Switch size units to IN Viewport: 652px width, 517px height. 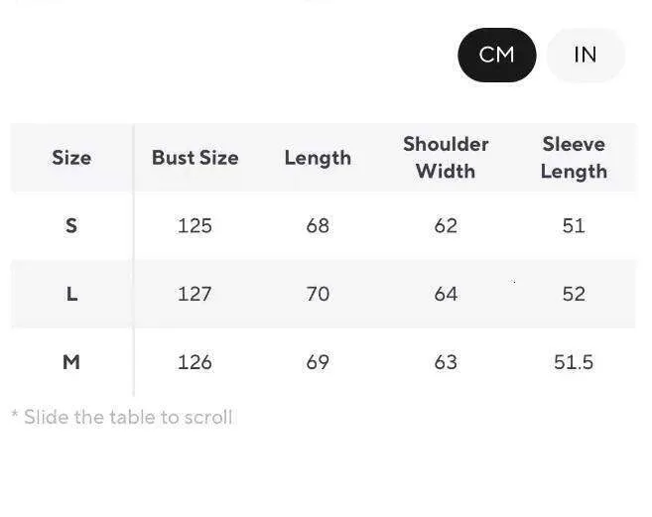tap(586, 55)
